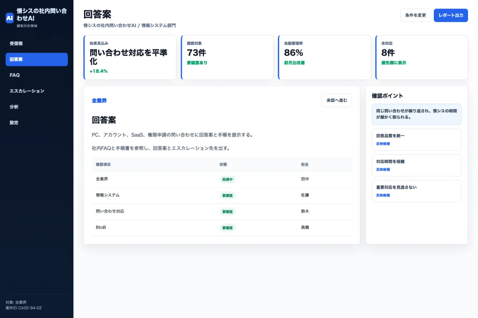Click the 処理中 status badge
The height and width of the screenshot is (318, 478).
(227, 179)
